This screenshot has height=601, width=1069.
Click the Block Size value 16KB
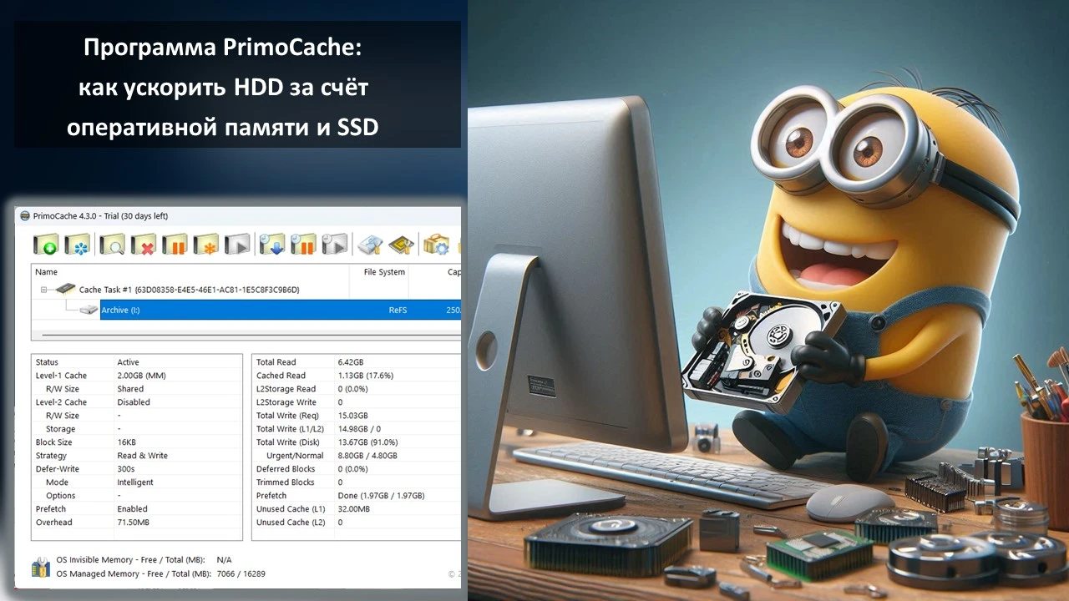(128, 442)
